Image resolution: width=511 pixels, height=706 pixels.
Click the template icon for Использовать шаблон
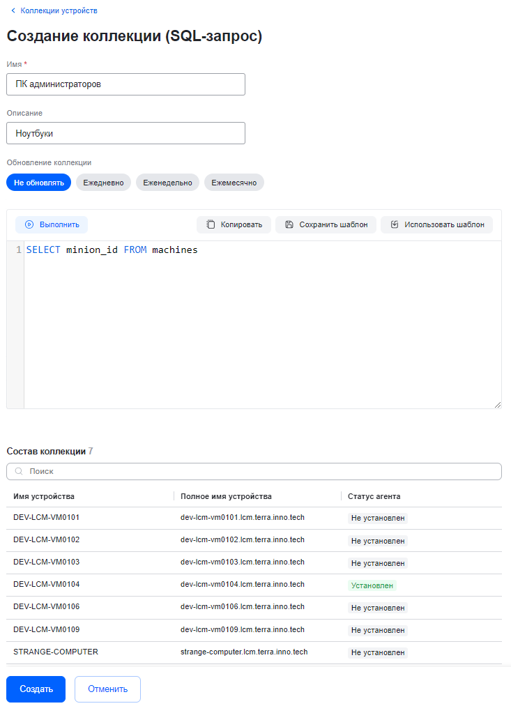tap(395, 224)
